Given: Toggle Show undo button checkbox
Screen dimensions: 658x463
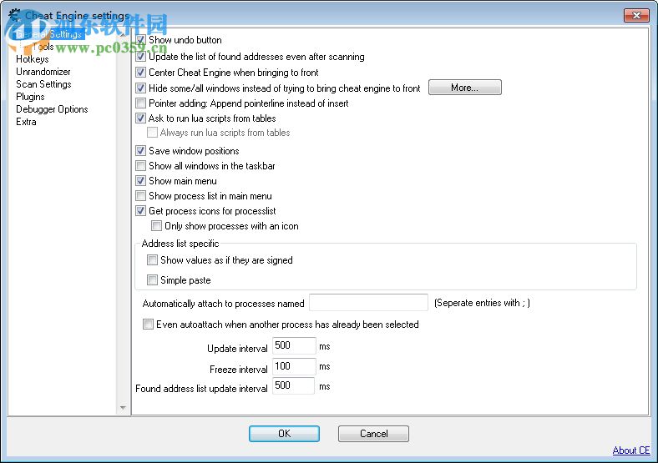Looking at the screenshot, I should coord(141,40).
